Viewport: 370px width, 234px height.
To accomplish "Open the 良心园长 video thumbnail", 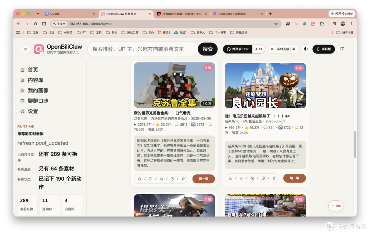I will (x=265, y=85).
